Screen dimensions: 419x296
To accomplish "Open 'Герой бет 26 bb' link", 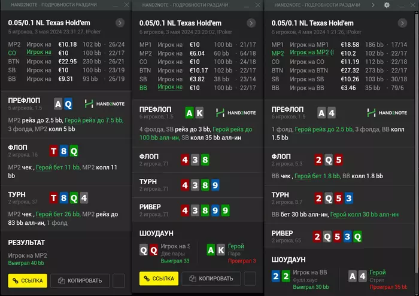I will tap(57, 214).
